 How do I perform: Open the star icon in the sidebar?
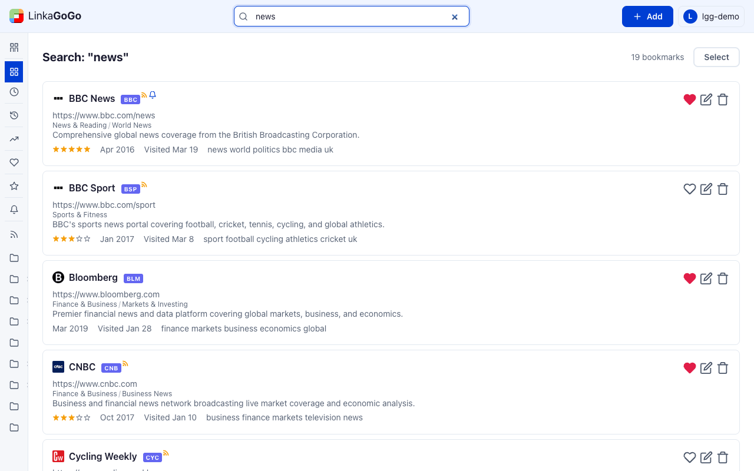(14, 186)
